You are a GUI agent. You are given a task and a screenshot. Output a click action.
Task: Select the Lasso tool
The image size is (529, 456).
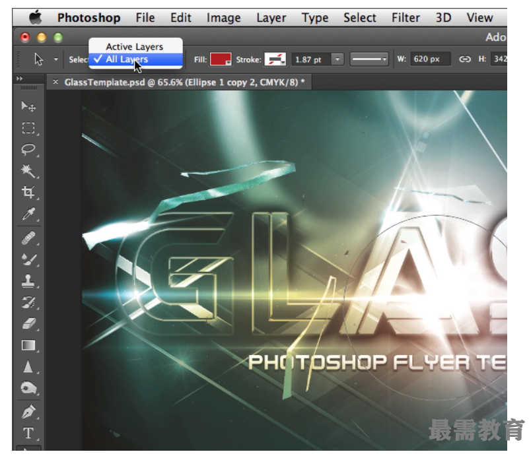[x=28, y=150]
